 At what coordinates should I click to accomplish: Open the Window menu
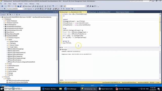click(32, 4)
